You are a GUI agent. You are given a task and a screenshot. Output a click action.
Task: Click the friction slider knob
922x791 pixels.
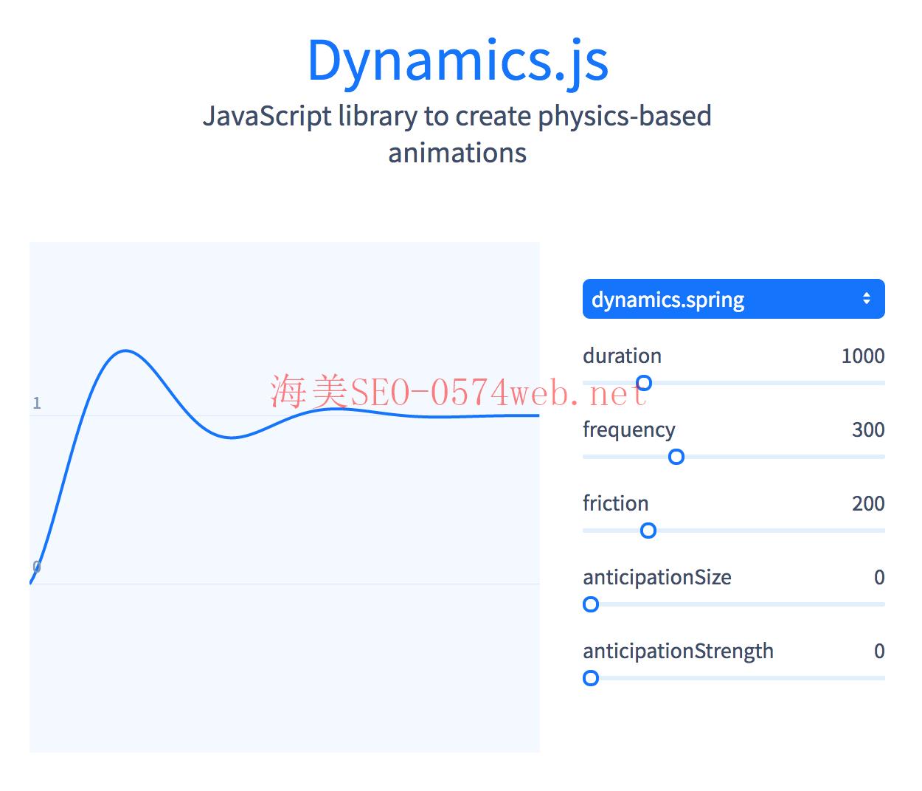tap(648, 531)
